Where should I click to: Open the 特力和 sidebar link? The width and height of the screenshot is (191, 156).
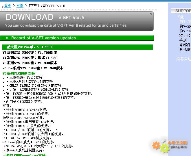point(185,36)
